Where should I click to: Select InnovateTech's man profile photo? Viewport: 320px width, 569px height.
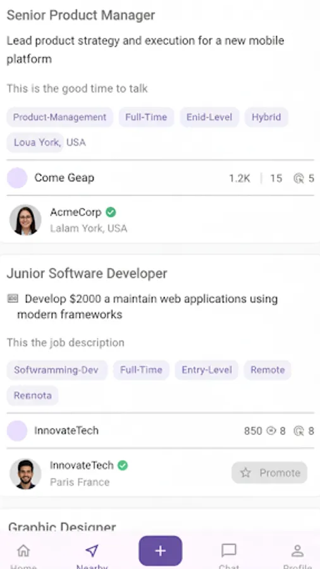click(25, 473)
